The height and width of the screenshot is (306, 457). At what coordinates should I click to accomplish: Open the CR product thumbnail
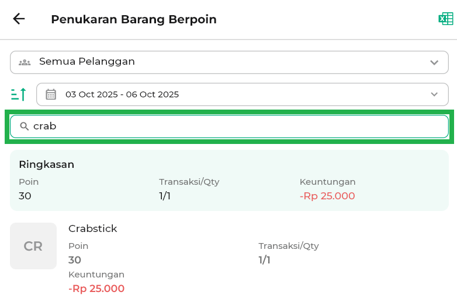point(33,246)
